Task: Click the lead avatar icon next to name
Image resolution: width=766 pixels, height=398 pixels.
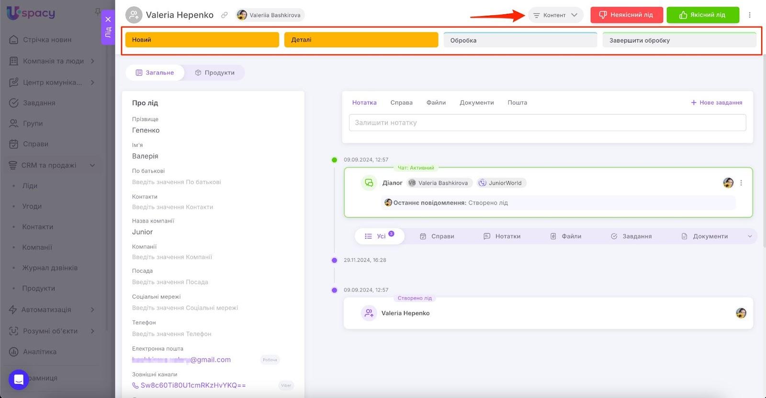Action: click(134, 15)
